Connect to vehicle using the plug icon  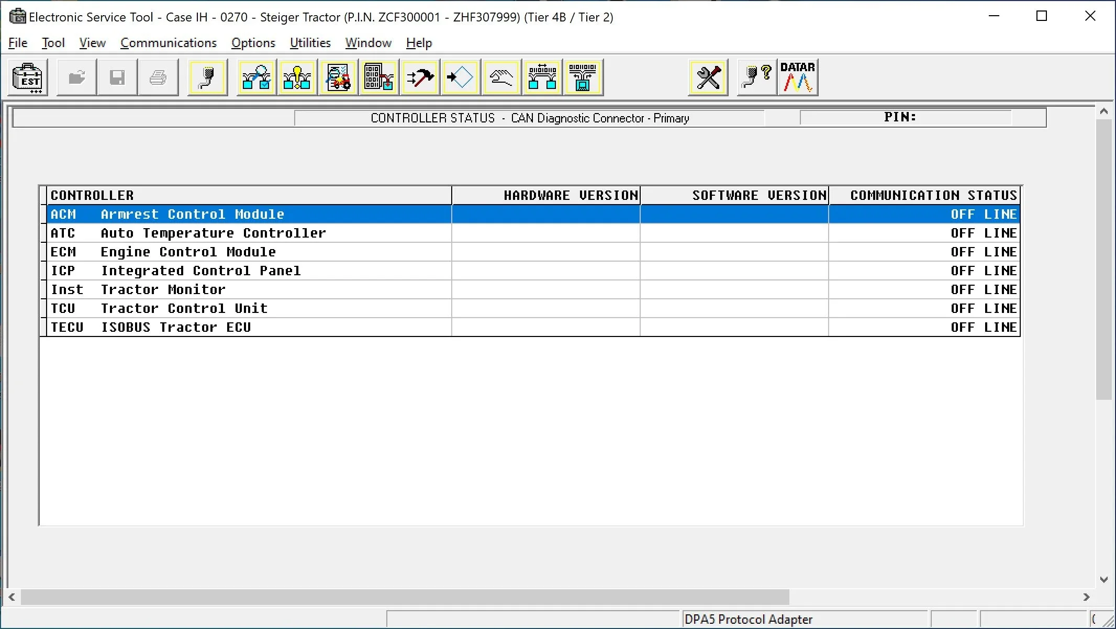point(207,77)
